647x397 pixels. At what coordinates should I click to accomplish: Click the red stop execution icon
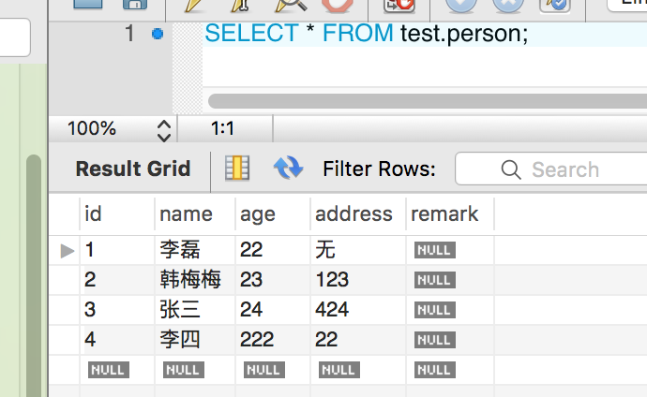click(x=338, y=6)
